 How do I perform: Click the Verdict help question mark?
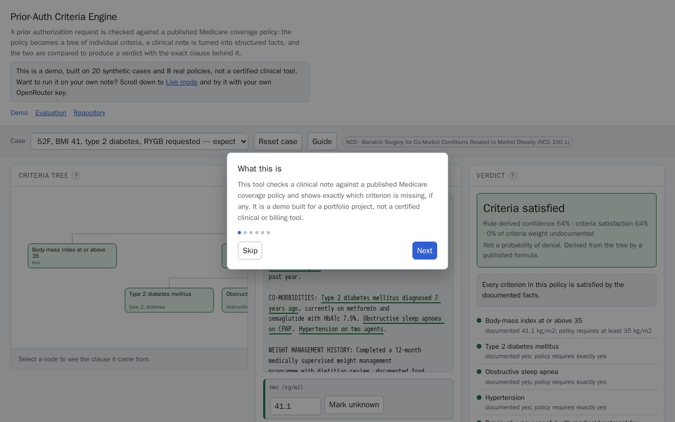[x=513, y=176]
